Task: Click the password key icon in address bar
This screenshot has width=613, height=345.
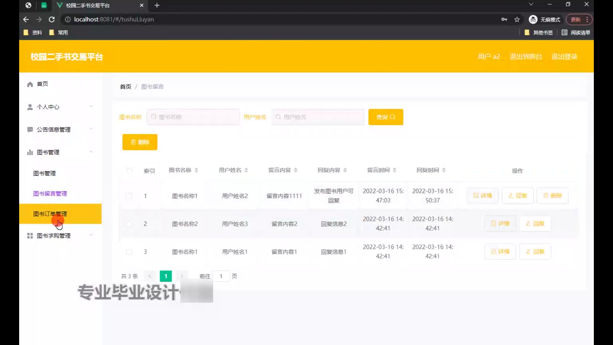Action: [x=504, y=19]
